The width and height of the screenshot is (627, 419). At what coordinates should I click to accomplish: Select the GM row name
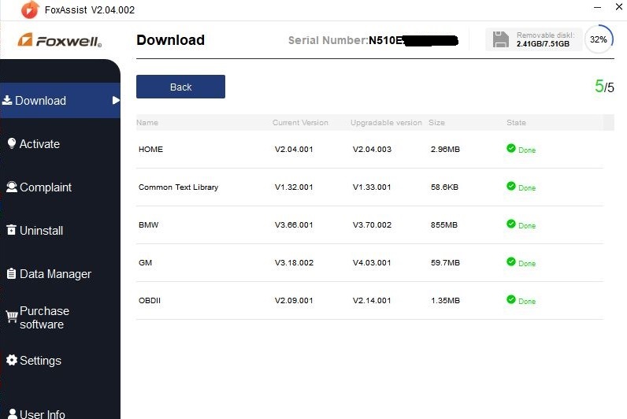point(145,263)
